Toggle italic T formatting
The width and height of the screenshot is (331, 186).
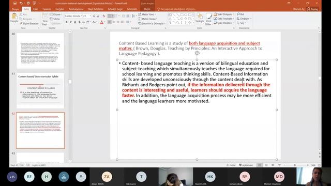pos(71,22)
